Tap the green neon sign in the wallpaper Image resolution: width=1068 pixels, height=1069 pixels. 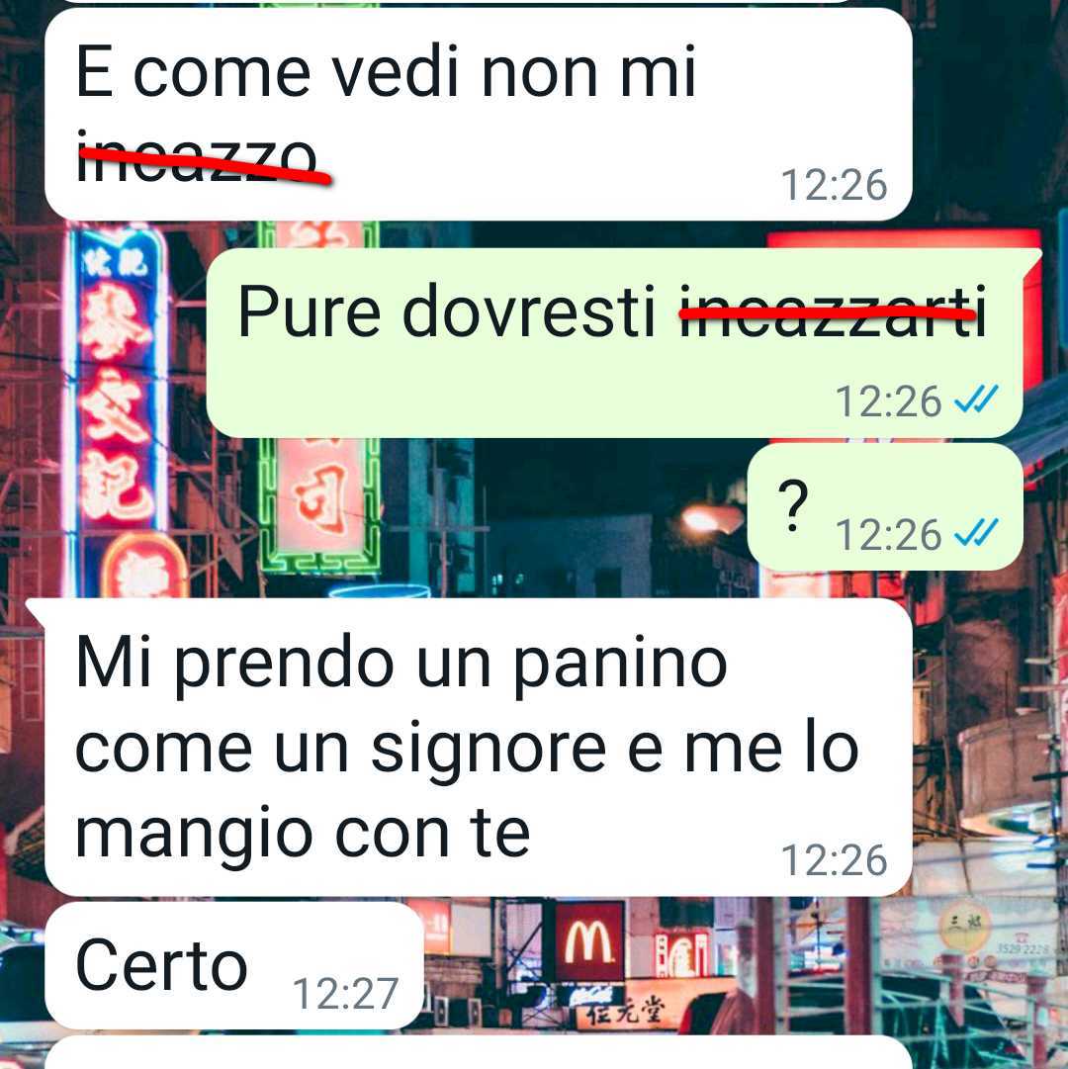tap(319, 504)
